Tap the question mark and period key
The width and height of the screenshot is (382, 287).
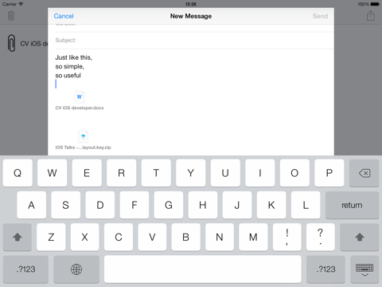(x=321, y=237)
